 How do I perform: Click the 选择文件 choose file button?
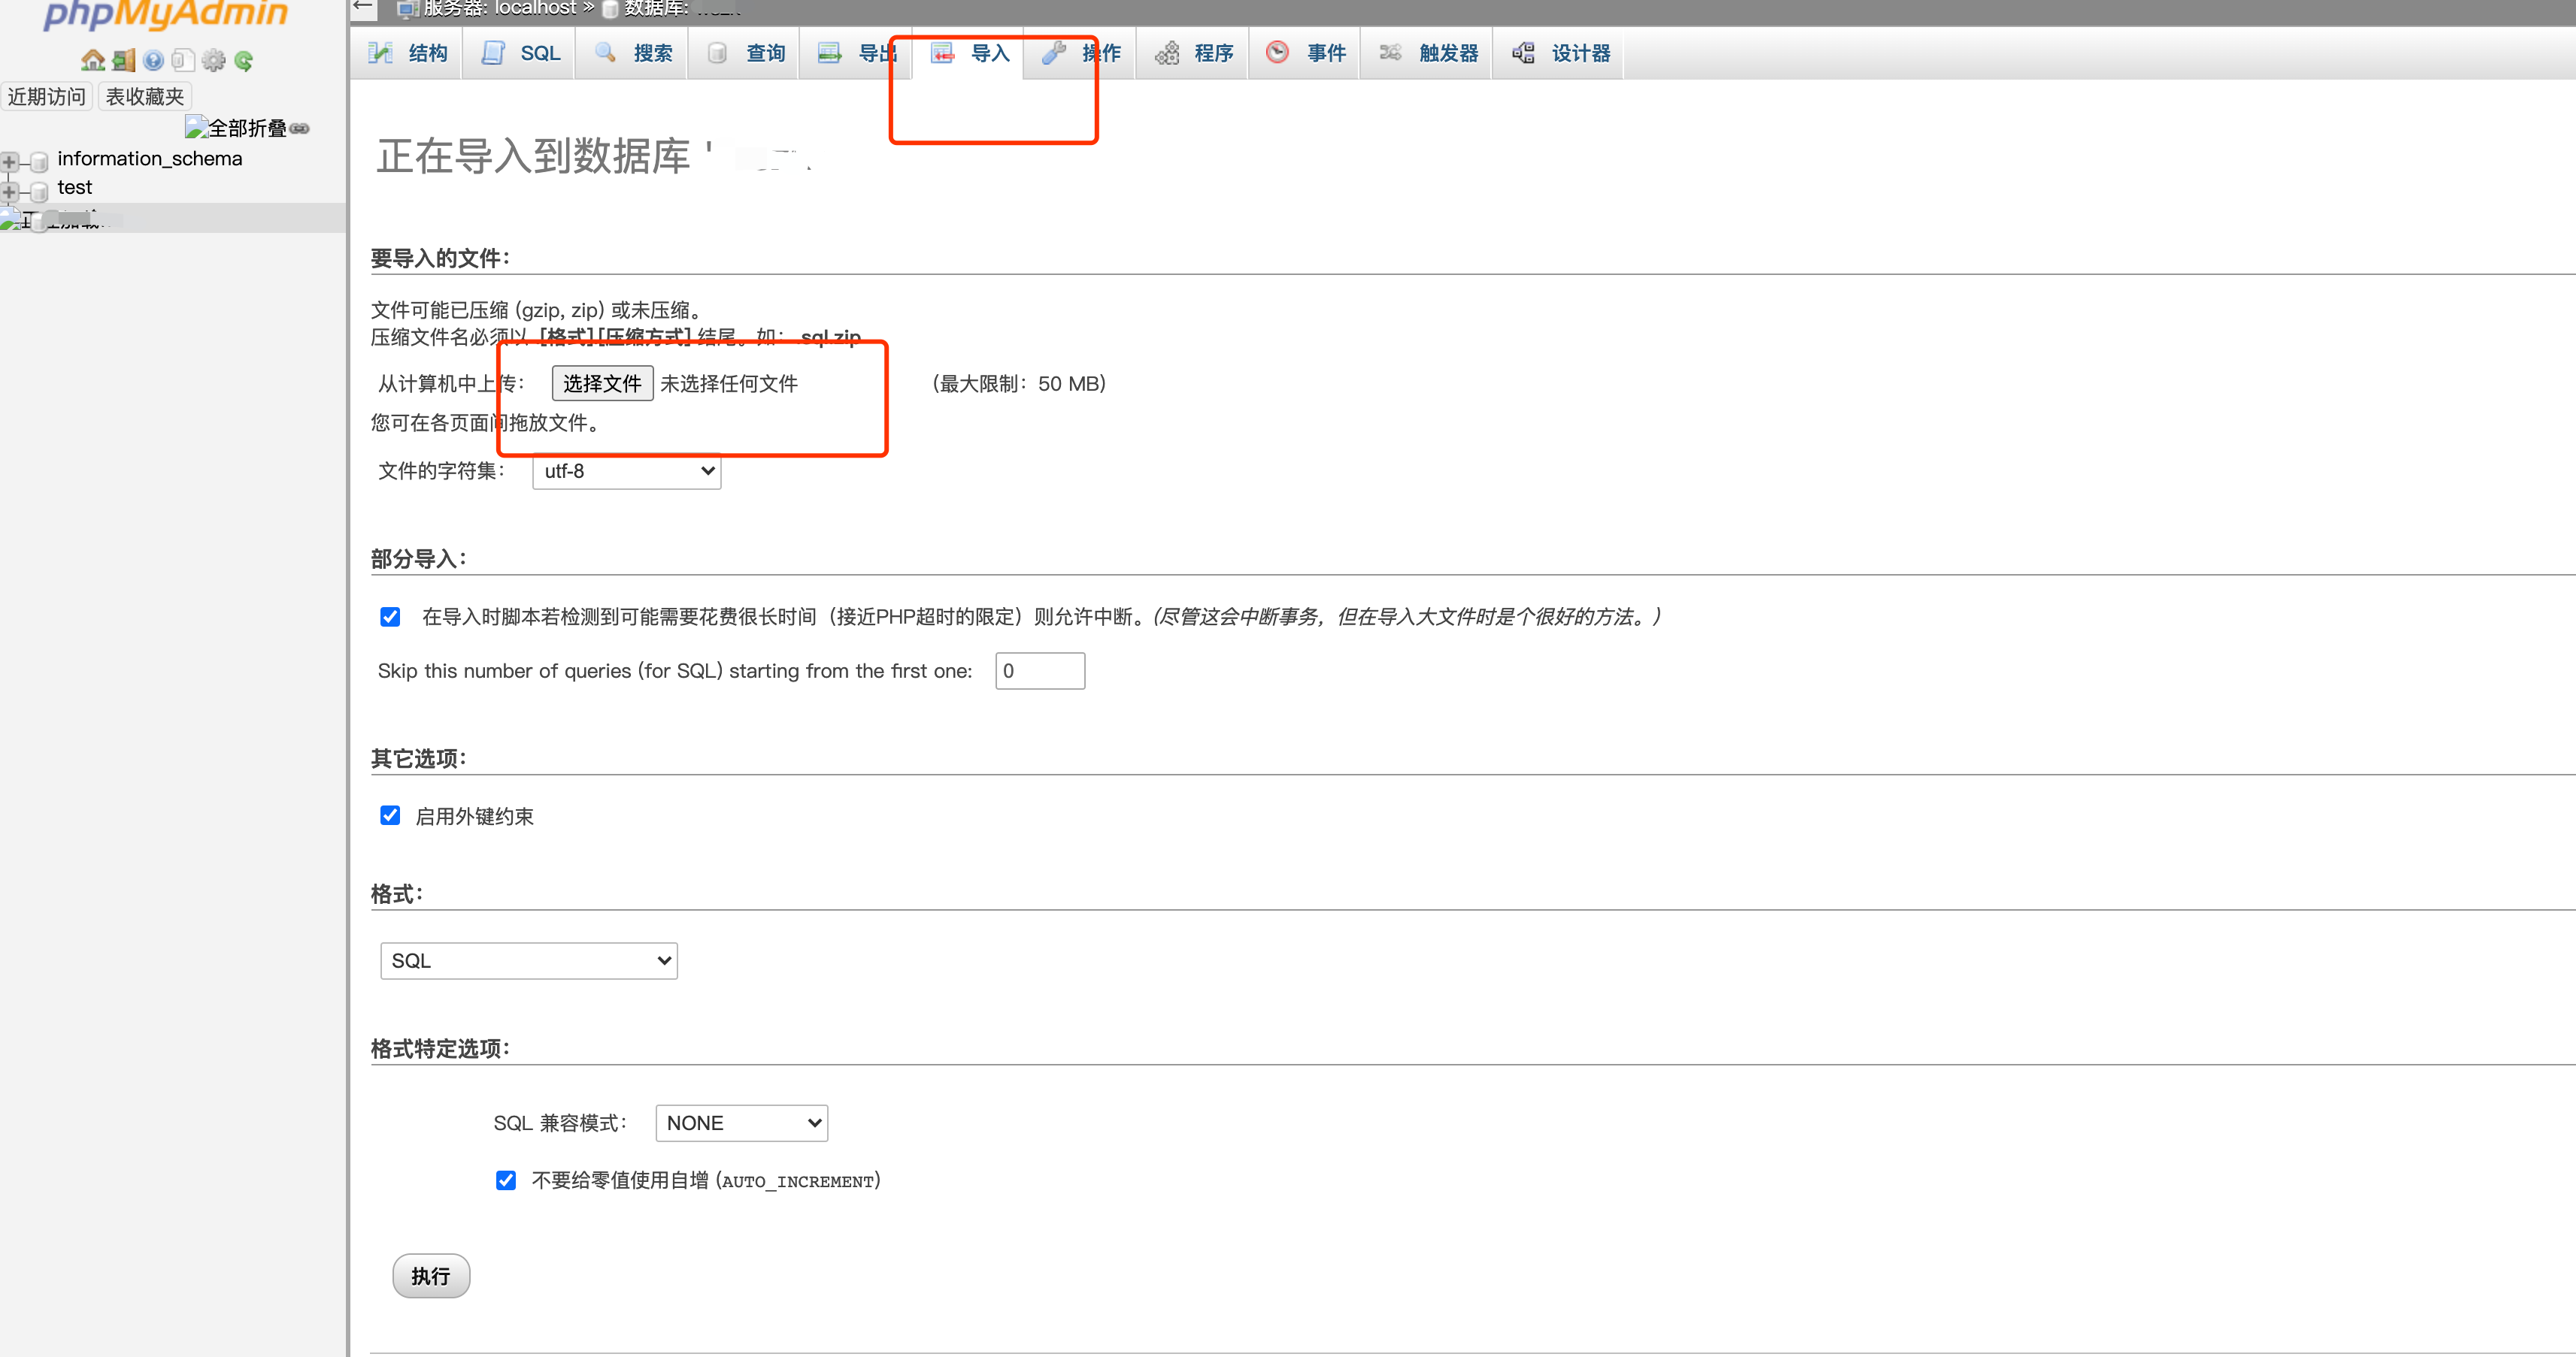(x=602, y=384)
